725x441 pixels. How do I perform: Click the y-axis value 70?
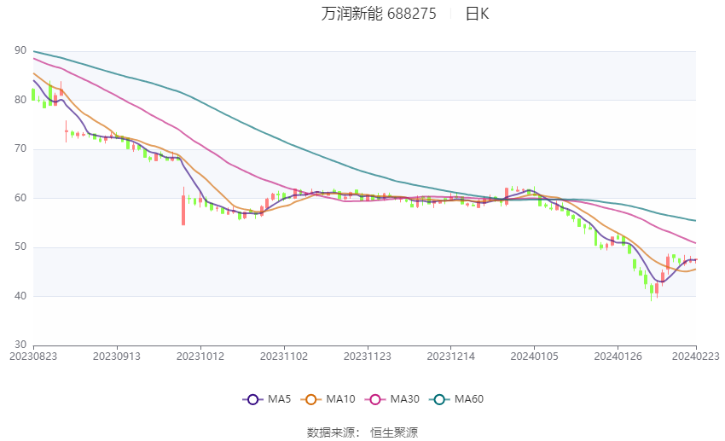click(x=20, y=149)
